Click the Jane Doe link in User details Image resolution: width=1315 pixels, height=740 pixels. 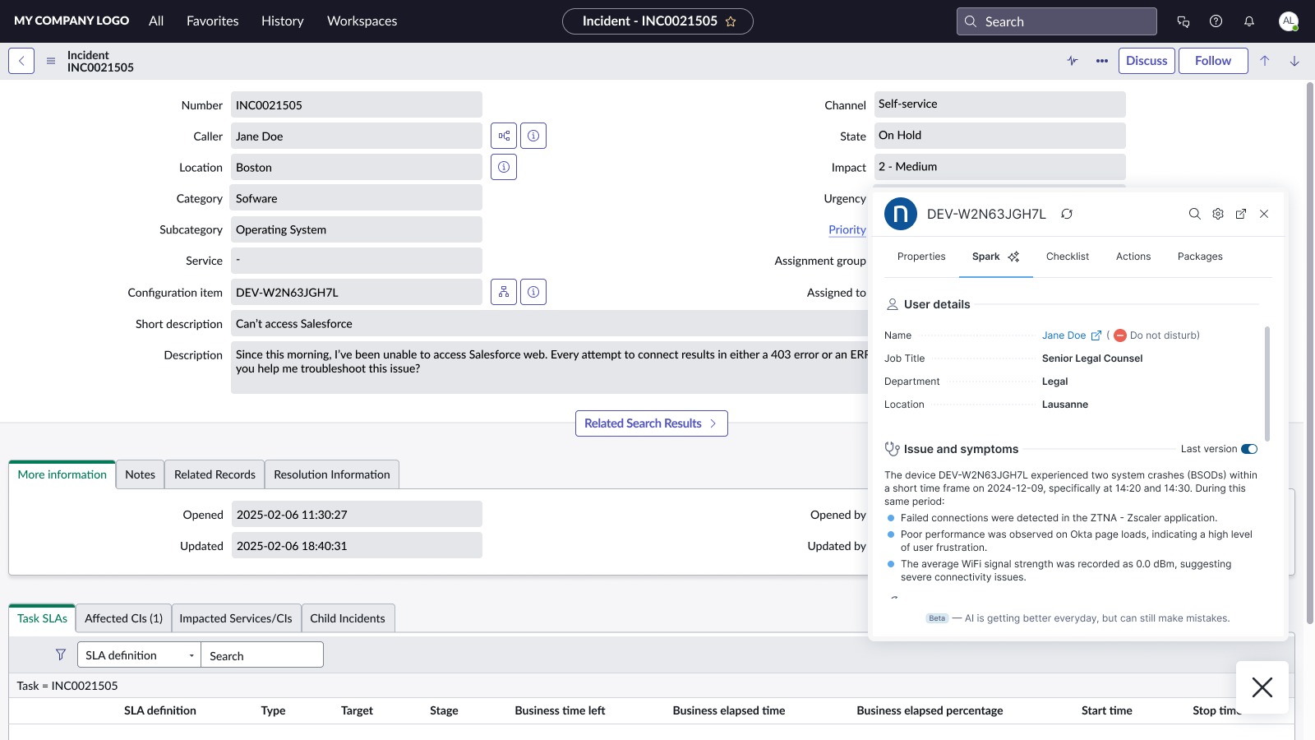click(1064, 335)
